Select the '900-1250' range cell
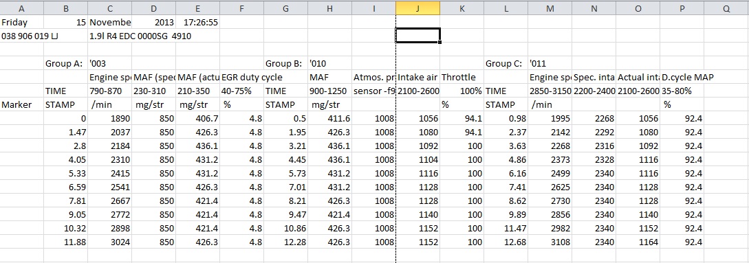749x263 pixels. 329,91
